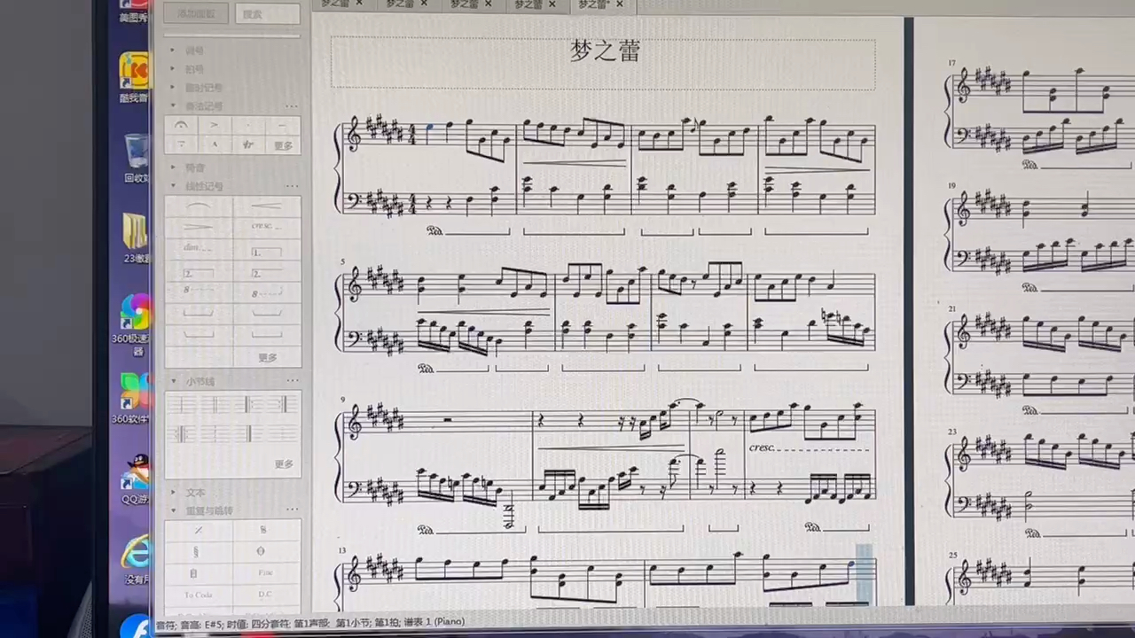Select the slur line in the palette
Viewport: 1135px width, 638px height.
tap(199, 206)
